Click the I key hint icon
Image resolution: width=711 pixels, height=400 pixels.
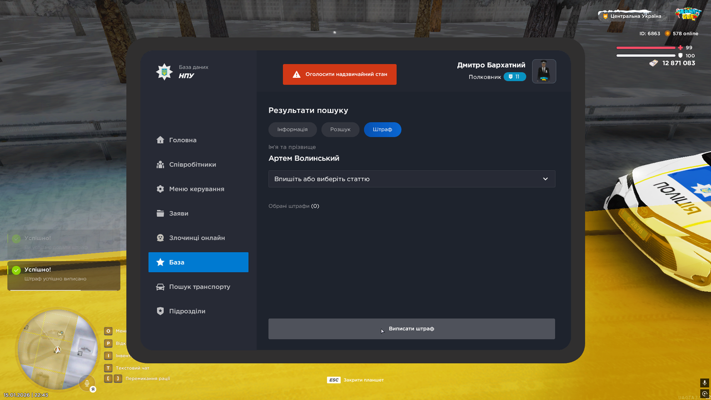pyautogui.click(x=108, y=356)
